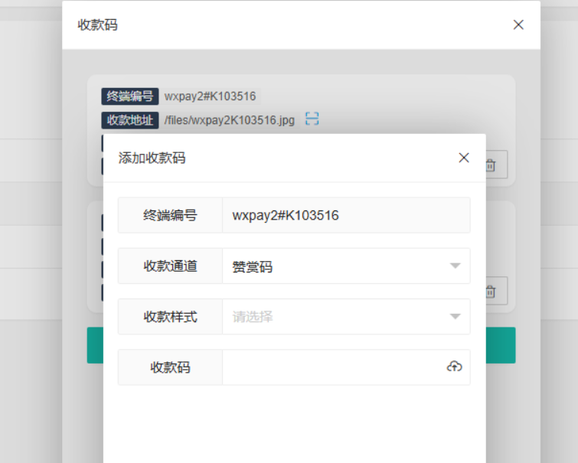Click the 收款样式 field label

coord(170,317)
